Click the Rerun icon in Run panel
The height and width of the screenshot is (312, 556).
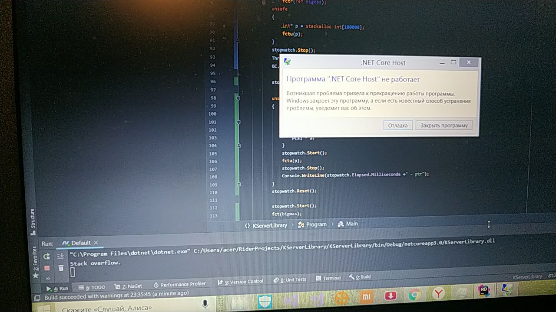point(46,257)
